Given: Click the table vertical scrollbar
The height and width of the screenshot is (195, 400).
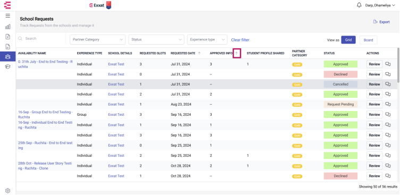Looking at the screenshot, I should pos(398,65).
